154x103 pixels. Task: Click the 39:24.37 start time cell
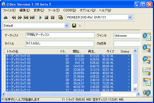click(79, 84)
